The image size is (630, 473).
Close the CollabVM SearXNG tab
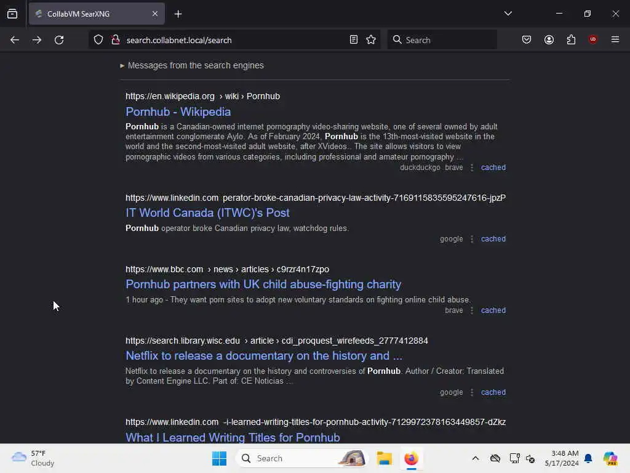tap(155, 14)
